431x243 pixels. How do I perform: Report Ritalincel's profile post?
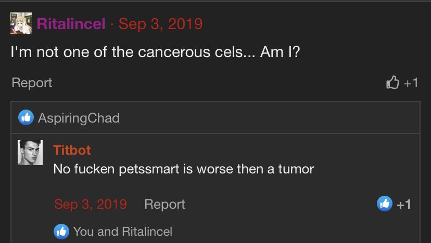(32, 83)
